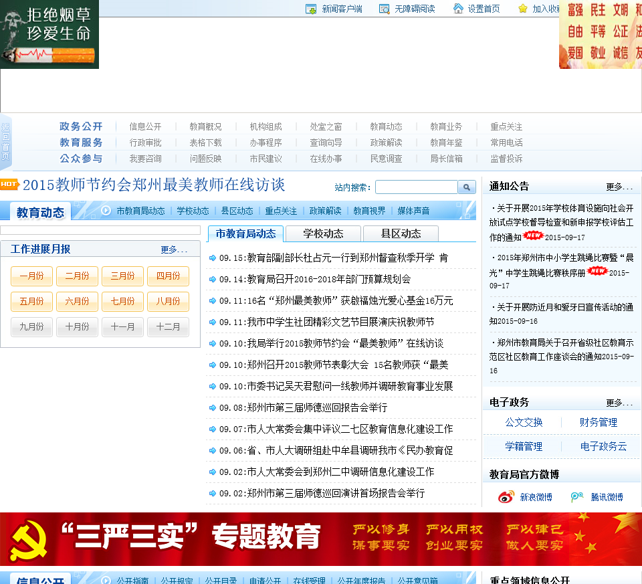Open the 财务管理 link
642x584 pixels.
[598, 422]
